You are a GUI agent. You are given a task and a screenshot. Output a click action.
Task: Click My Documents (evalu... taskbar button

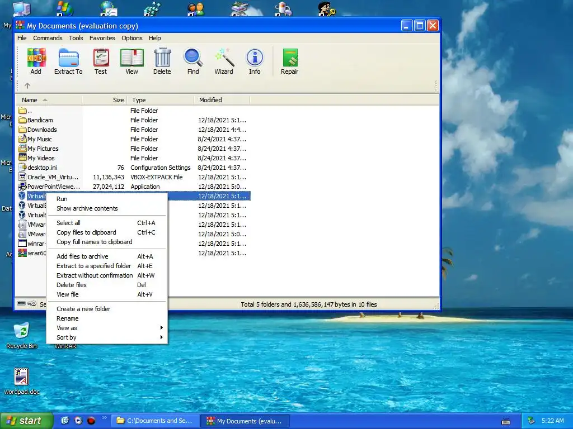(245, 421)
